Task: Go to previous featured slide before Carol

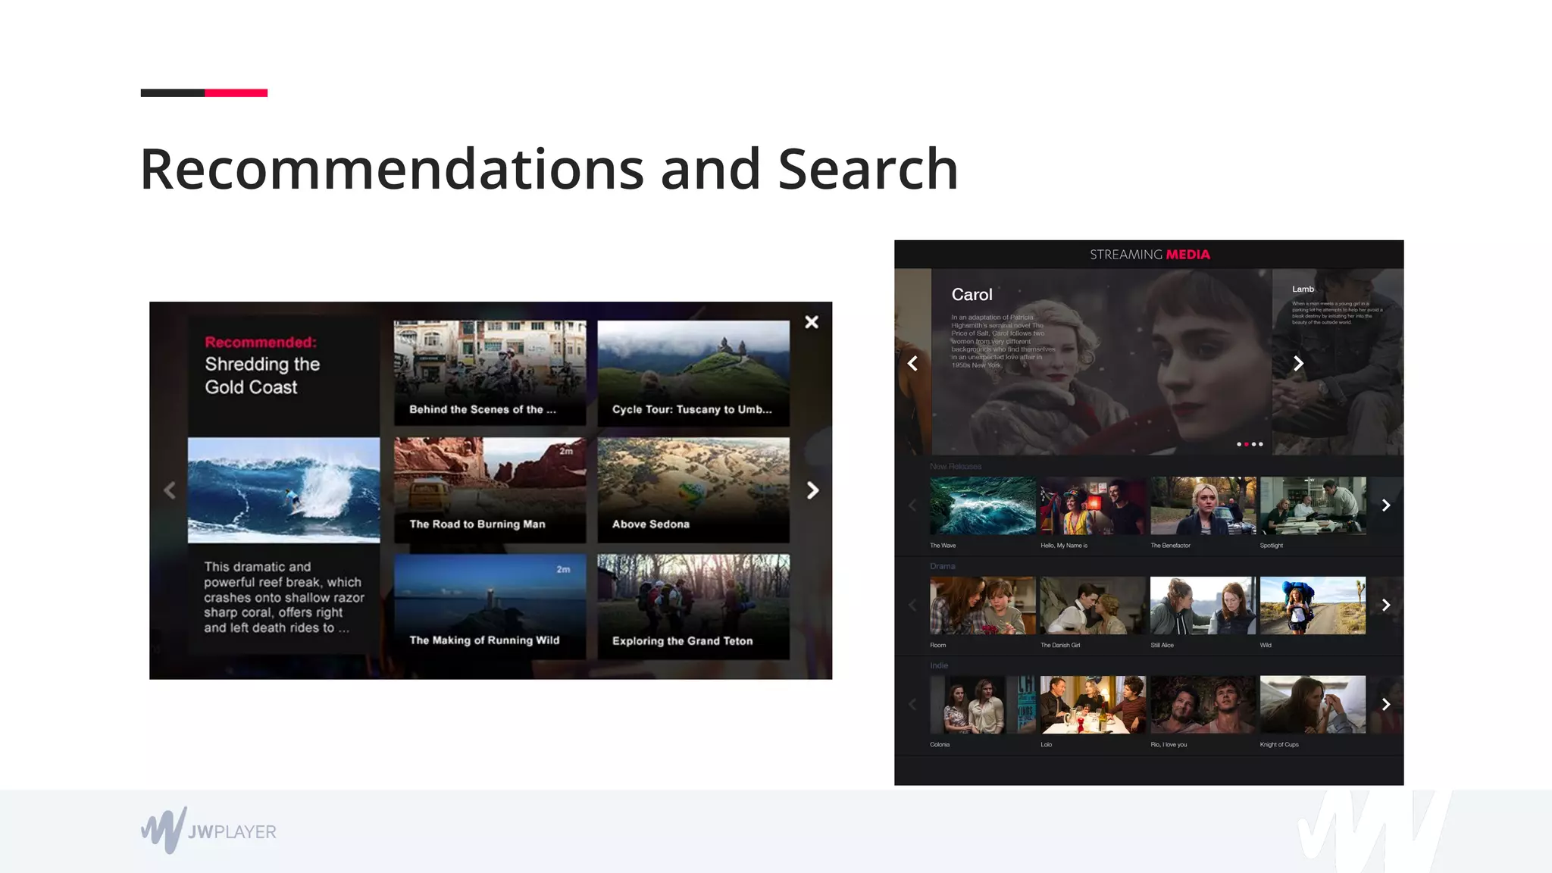Action: click(x=912, y=364)
